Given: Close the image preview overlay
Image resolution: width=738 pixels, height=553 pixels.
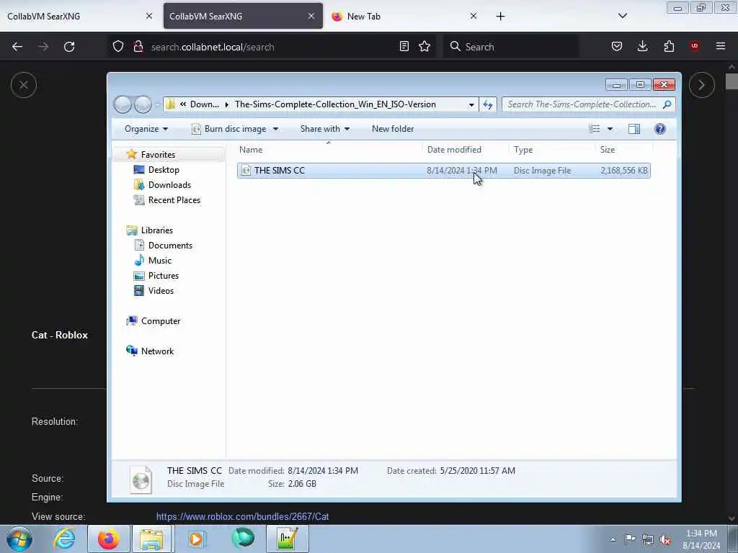Looking at the screenshot, I should (x=24, y=85).
